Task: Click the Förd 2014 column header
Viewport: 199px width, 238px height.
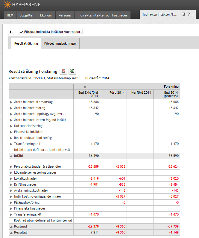Action: pyautogui.click(x=113, y=94)
